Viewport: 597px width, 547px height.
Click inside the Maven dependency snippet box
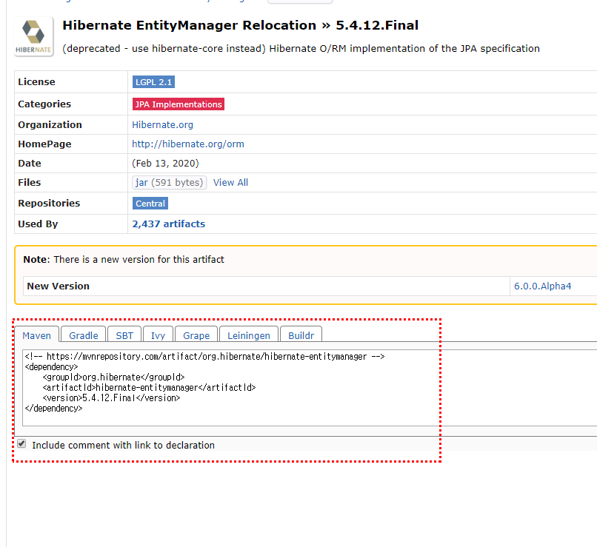pos(309,388)
